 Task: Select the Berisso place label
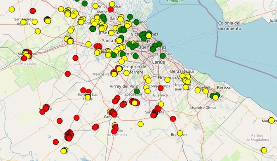tap(224, 88)
